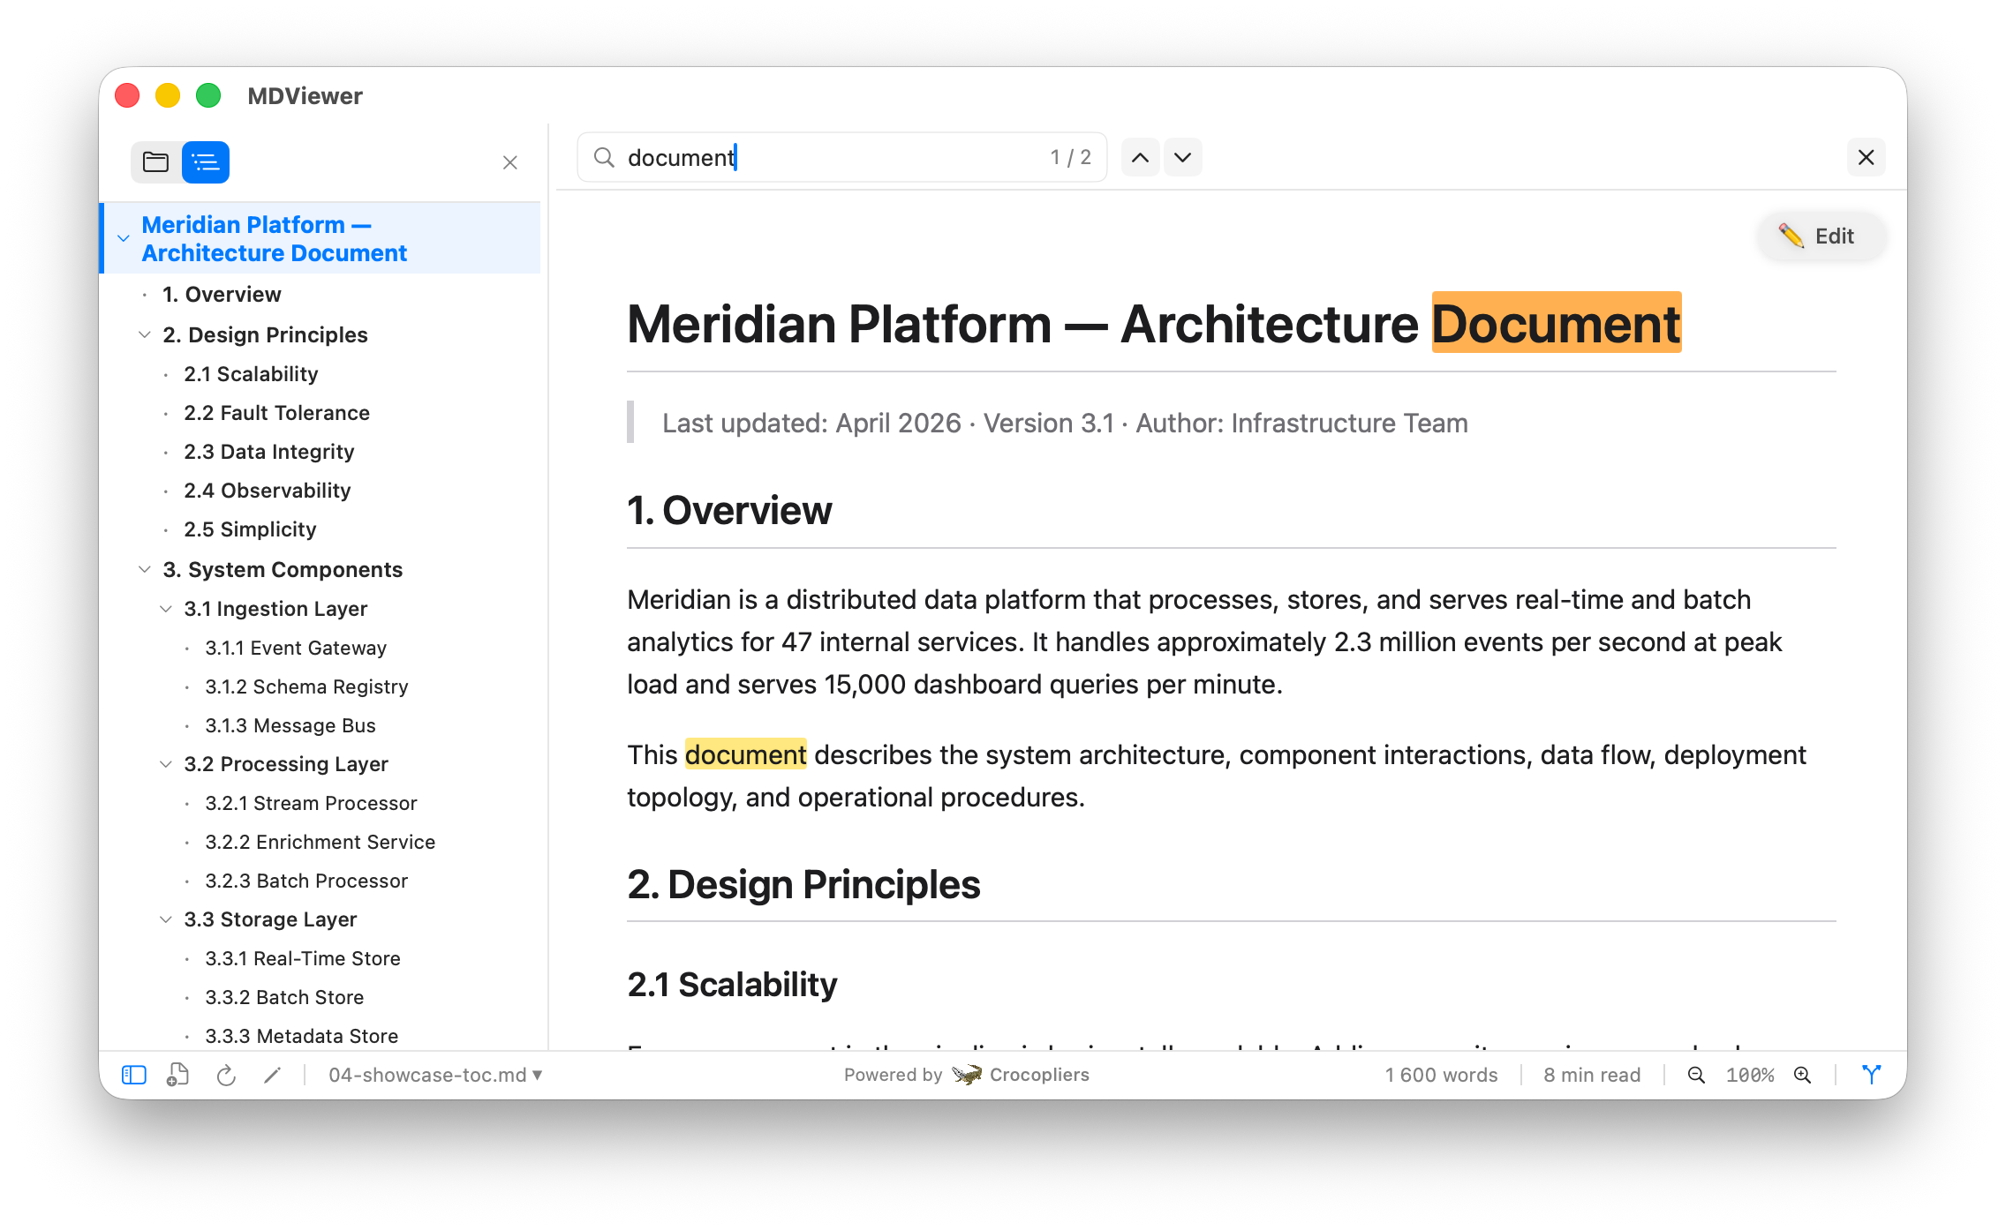Collapse Meridian Platform root heading
2006x1230 pixels.
[x=124, y=238]
